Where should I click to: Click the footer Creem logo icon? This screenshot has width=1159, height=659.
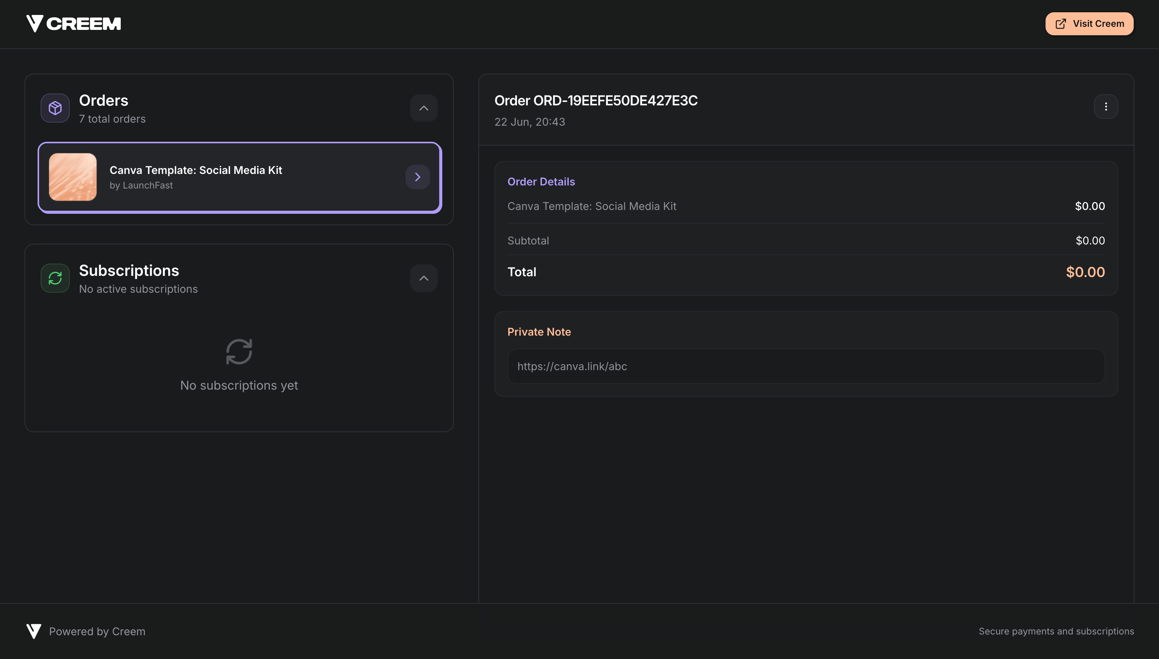(x=34, y=631)
